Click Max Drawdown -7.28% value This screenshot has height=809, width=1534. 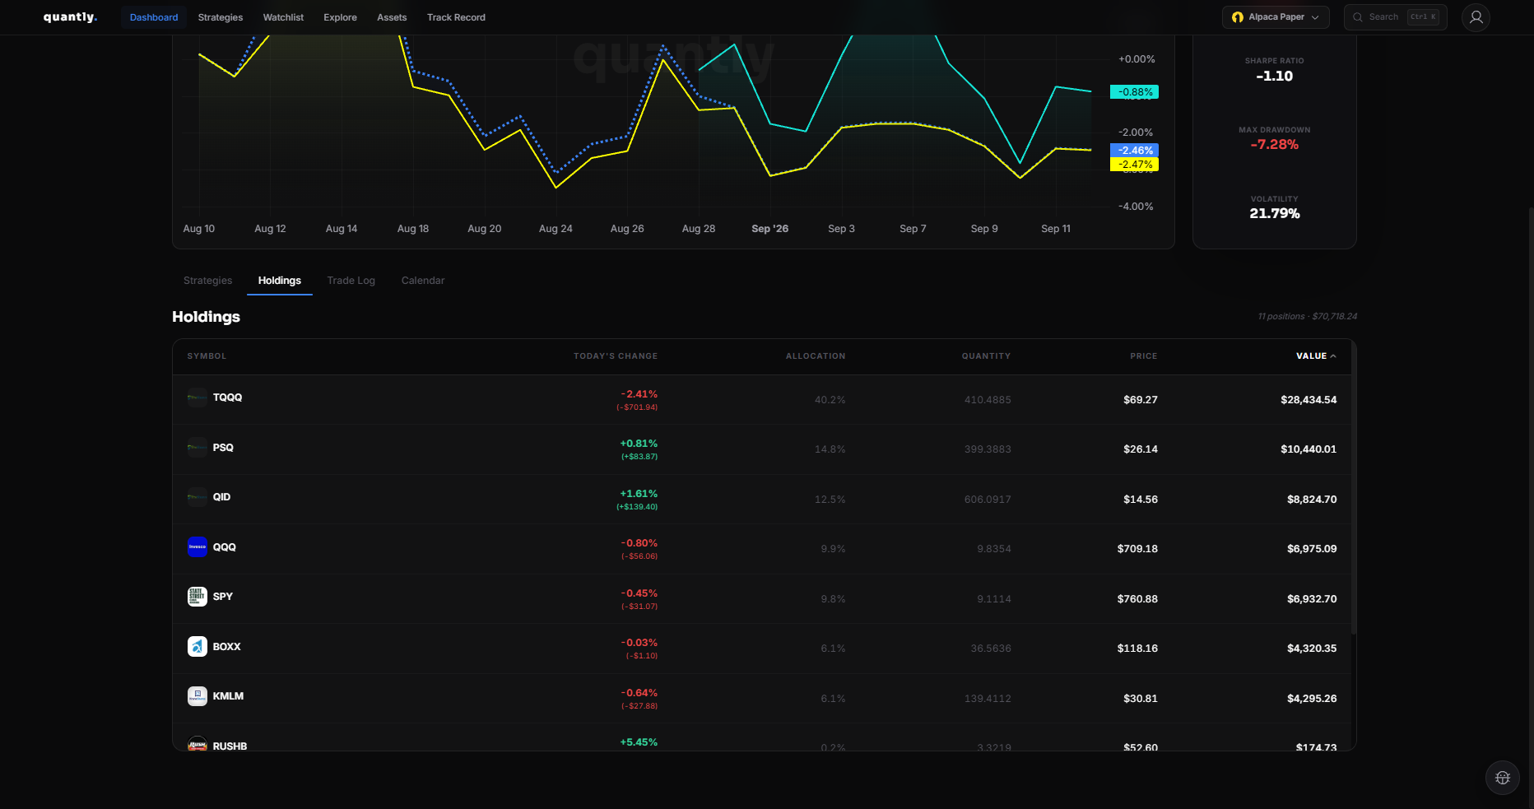coord(1275,145)
